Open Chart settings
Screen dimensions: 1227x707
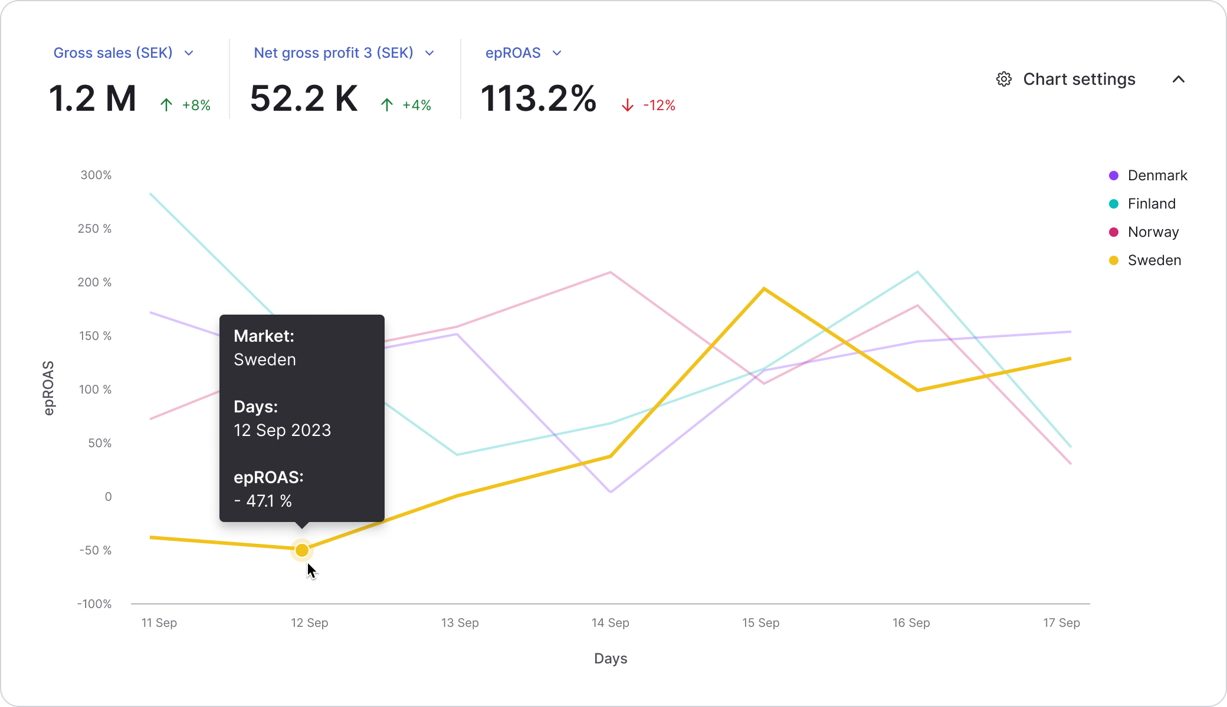coord(1079,80)
